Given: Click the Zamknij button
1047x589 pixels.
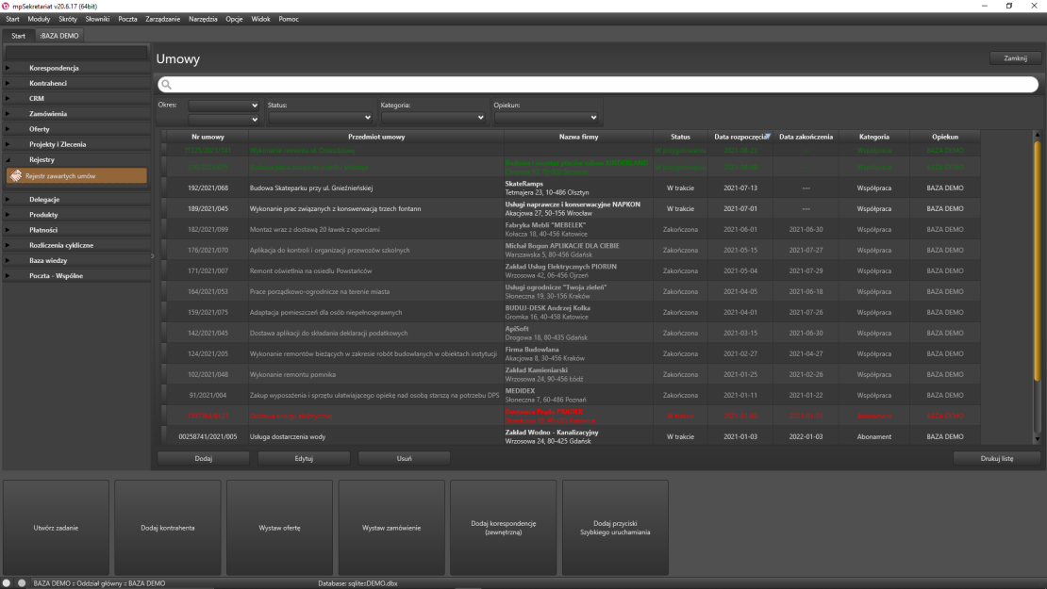Looking at the screenshot, I should tap(1015, 58).
